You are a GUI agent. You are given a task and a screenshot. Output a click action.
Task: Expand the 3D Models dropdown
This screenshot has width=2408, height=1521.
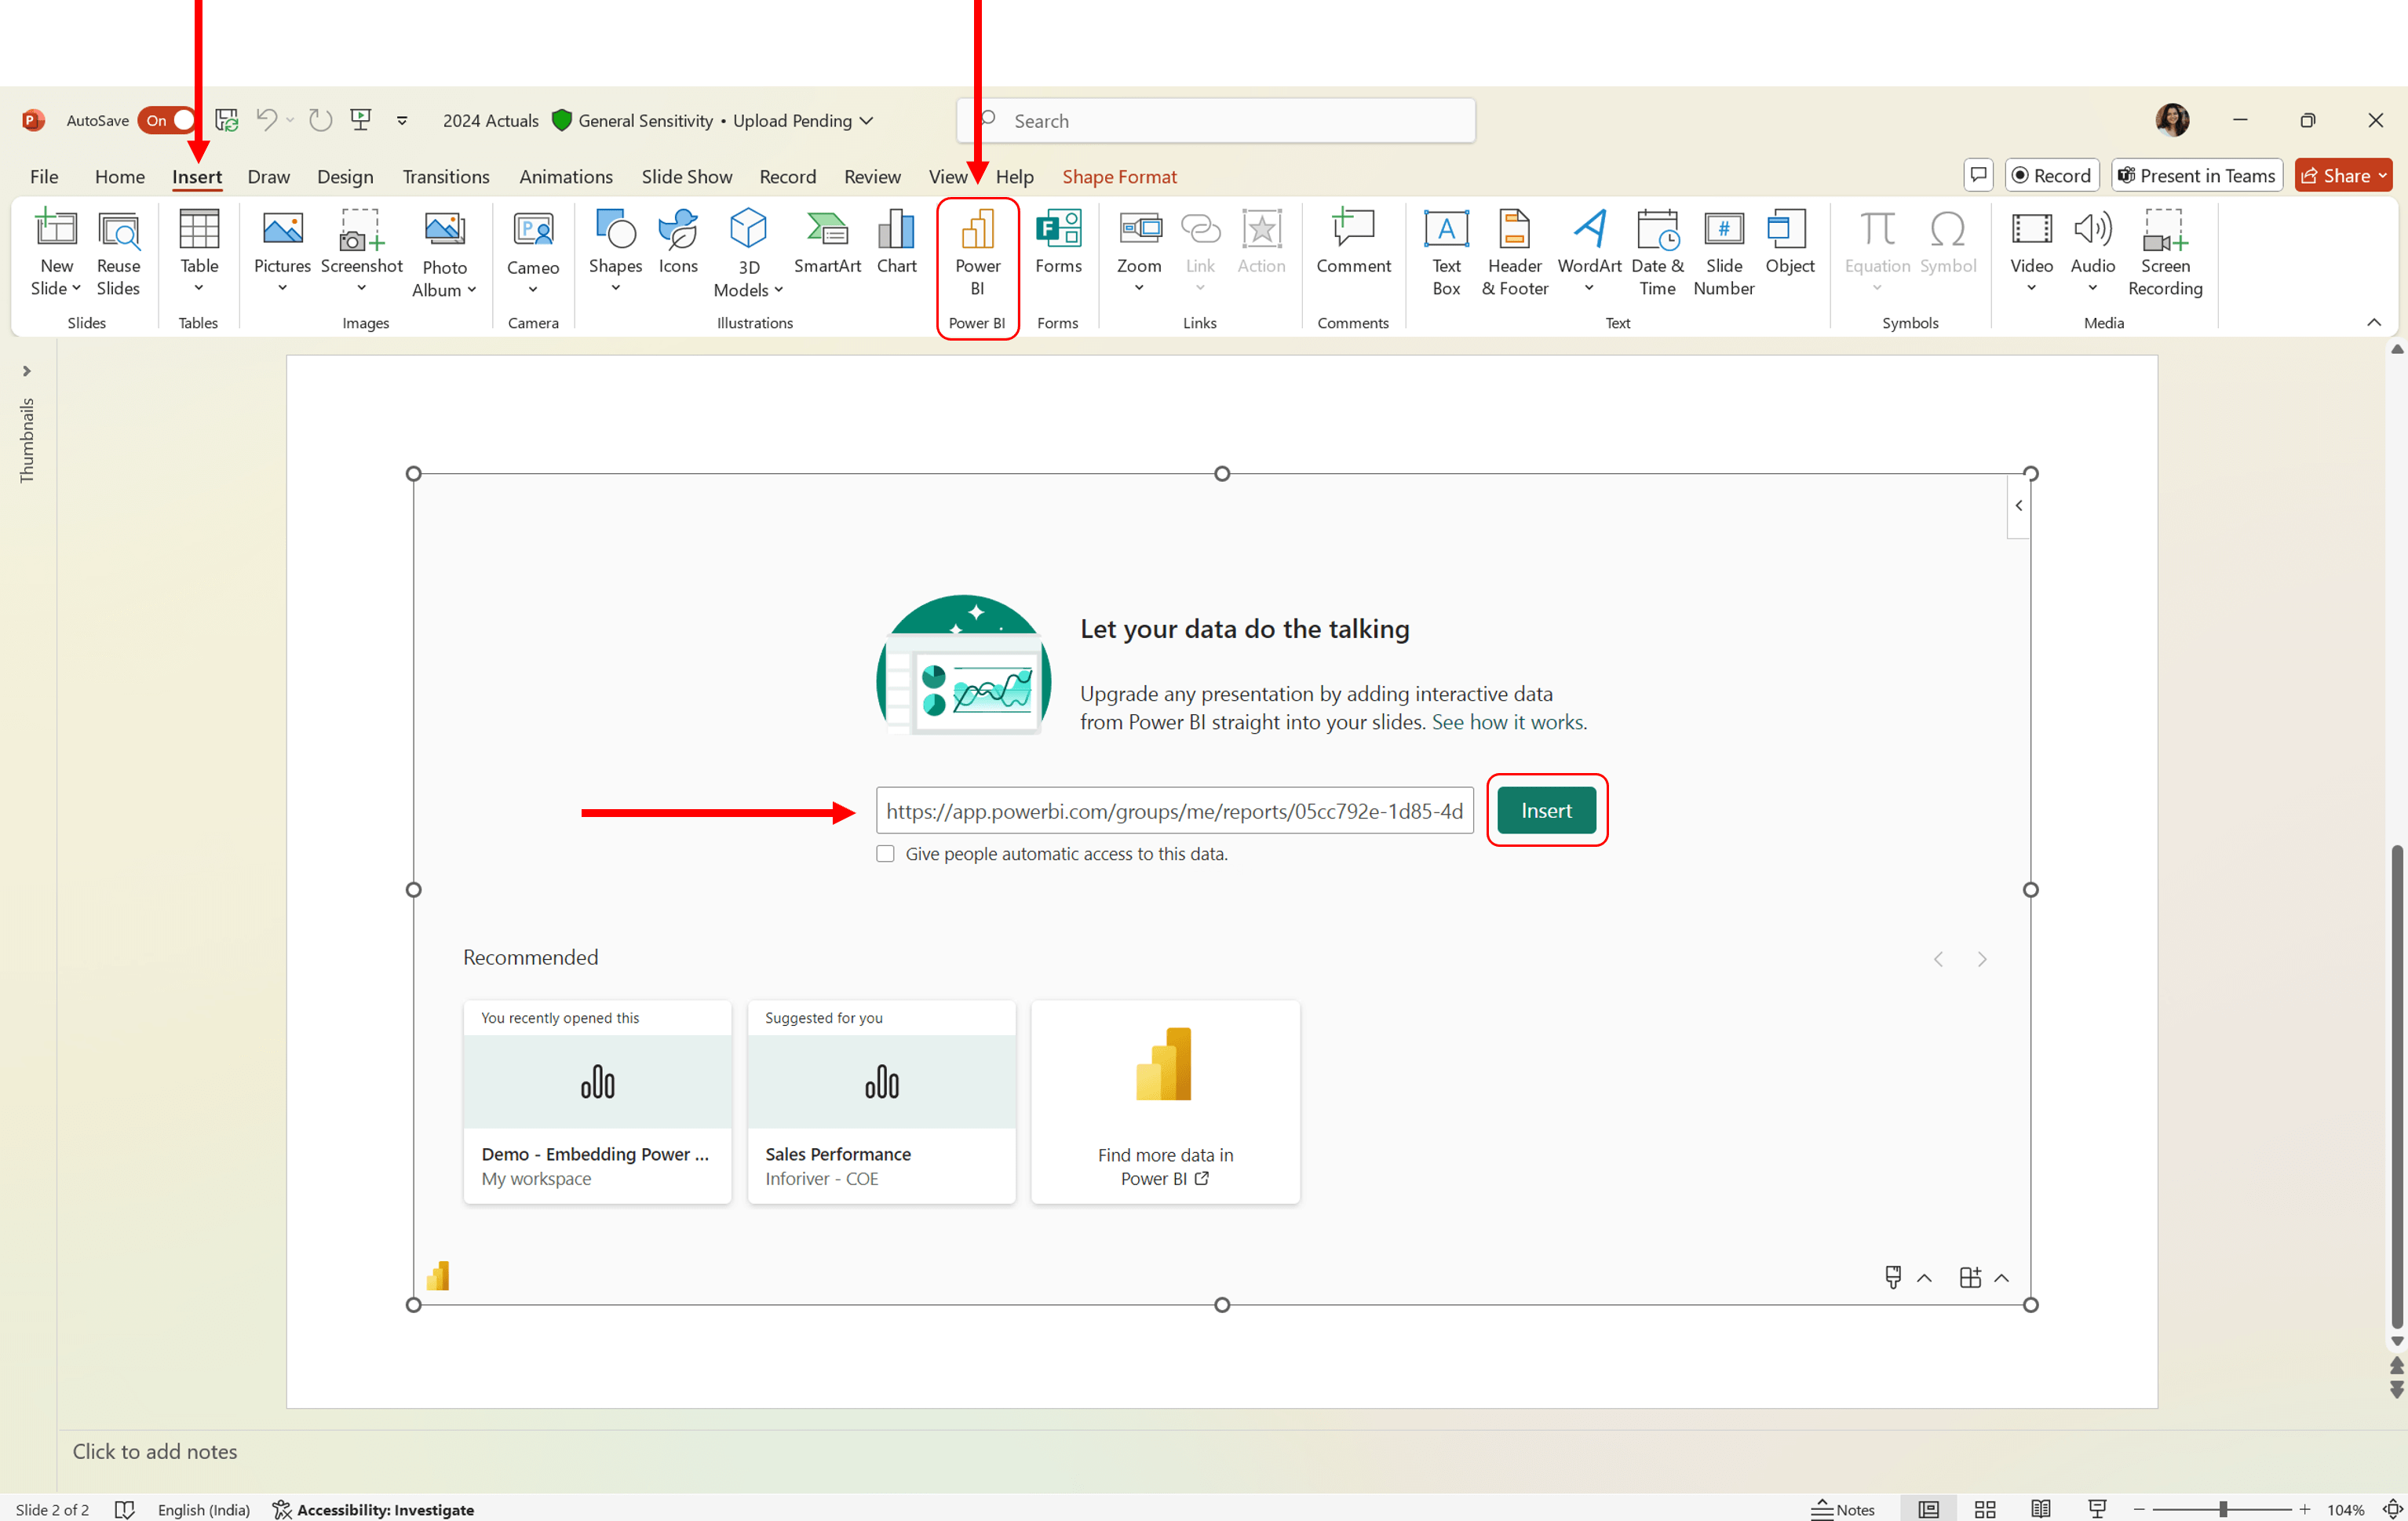point(779,290)
